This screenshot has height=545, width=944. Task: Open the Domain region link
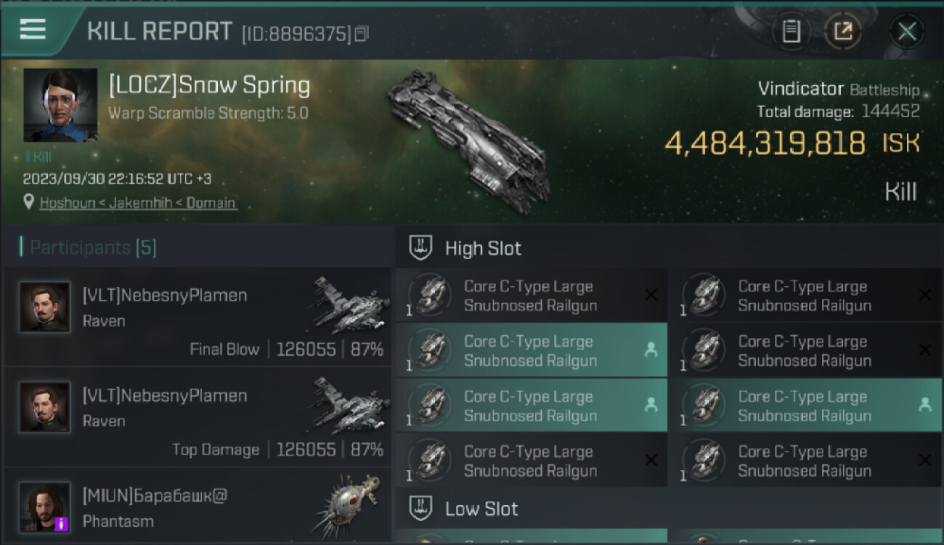[211, 203]
